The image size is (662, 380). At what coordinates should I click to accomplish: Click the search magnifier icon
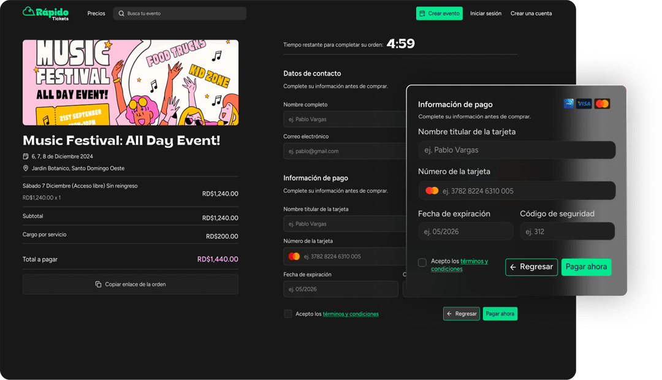pyautogui.click(x=121, y=13)
